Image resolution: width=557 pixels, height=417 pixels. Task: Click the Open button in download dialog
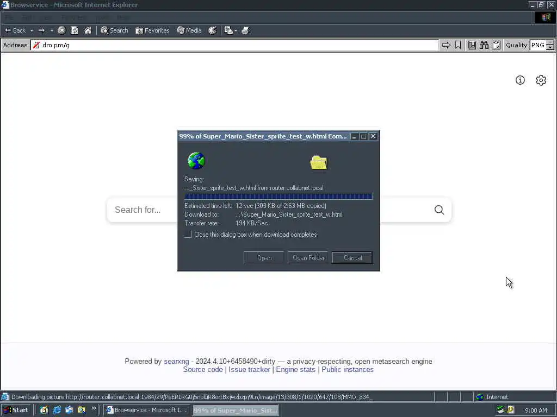(264, 258)
